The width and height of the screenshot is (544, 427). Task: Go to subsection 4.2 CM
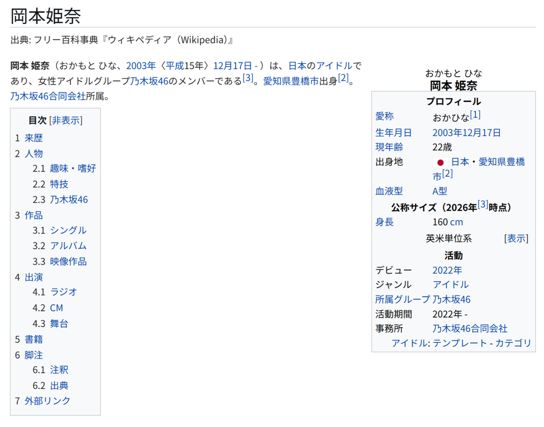click(x=57, y=308)
